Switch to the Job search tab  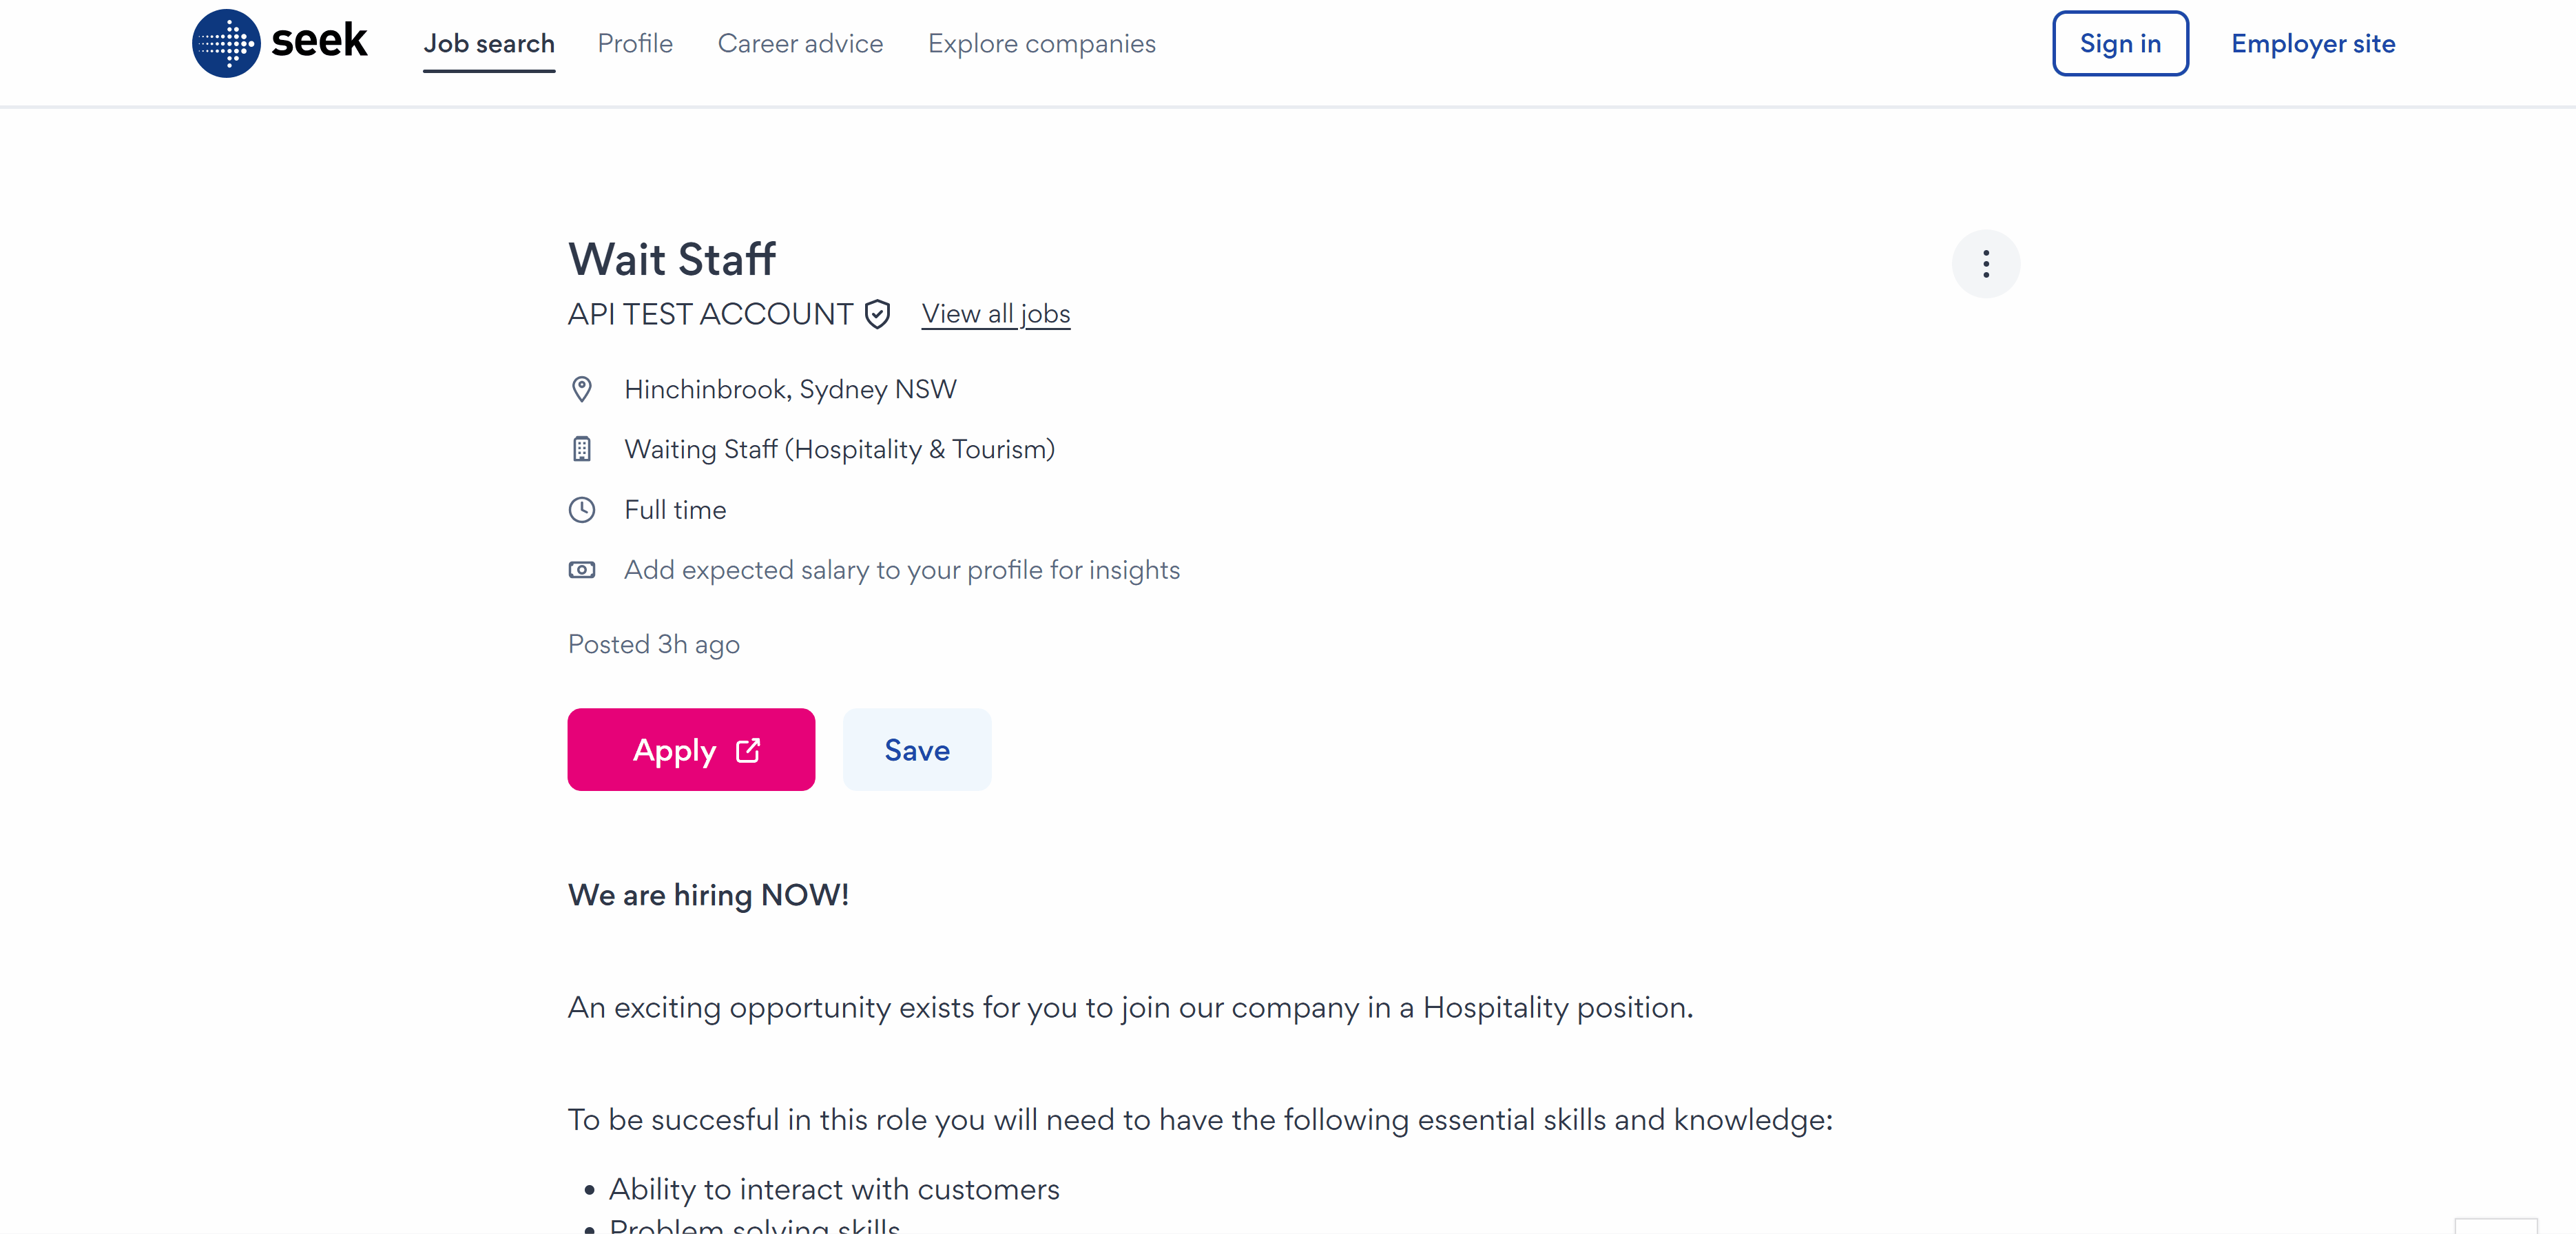tap(488, 44)
